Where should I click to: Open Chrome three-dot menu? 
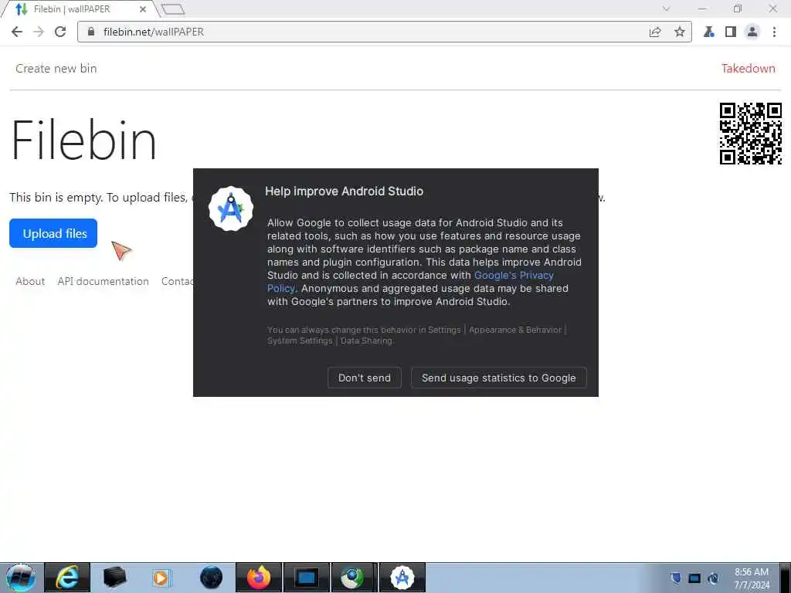point(774,32)
